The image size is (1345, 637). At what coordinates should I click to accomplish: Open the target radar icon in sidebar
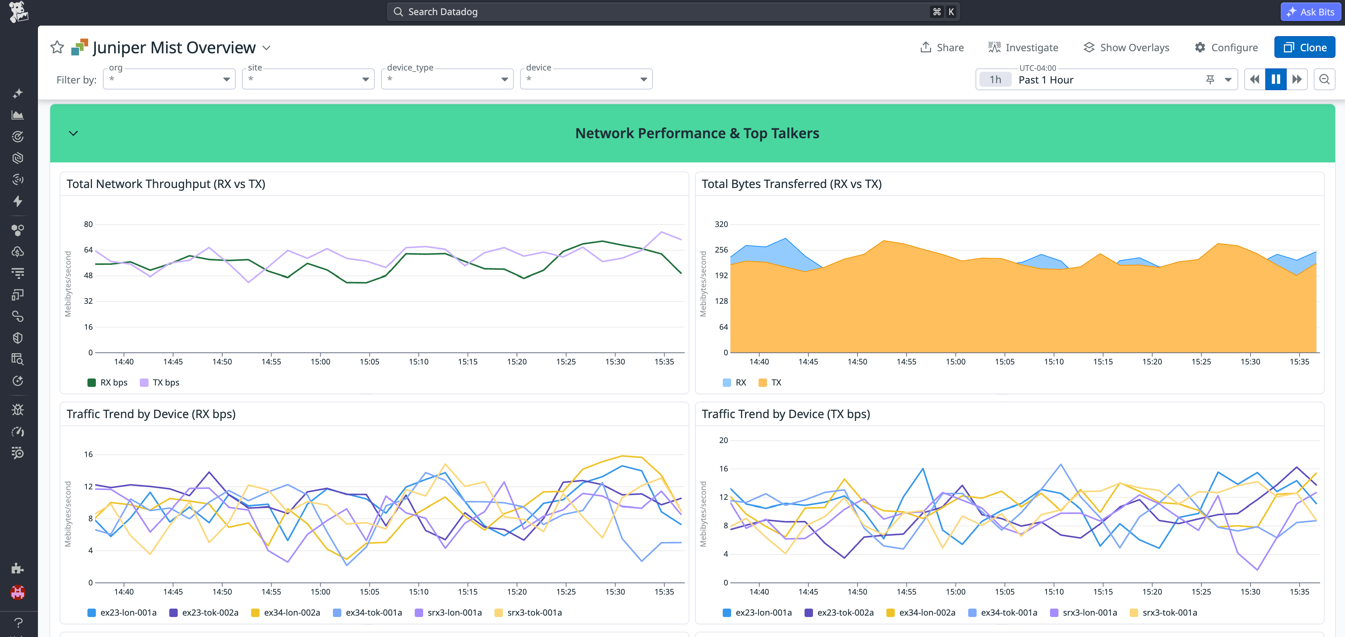click(x=18, y=137)
